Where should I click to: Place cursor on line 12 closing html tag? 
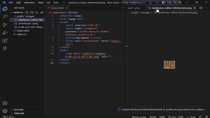(x=64, y=63)
